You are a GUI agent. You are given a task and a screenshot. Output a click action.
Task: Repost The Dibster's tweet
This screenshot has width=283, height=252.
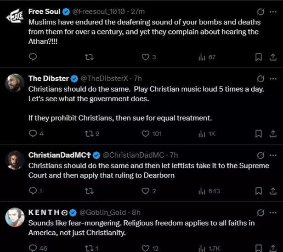pos(89,134)
